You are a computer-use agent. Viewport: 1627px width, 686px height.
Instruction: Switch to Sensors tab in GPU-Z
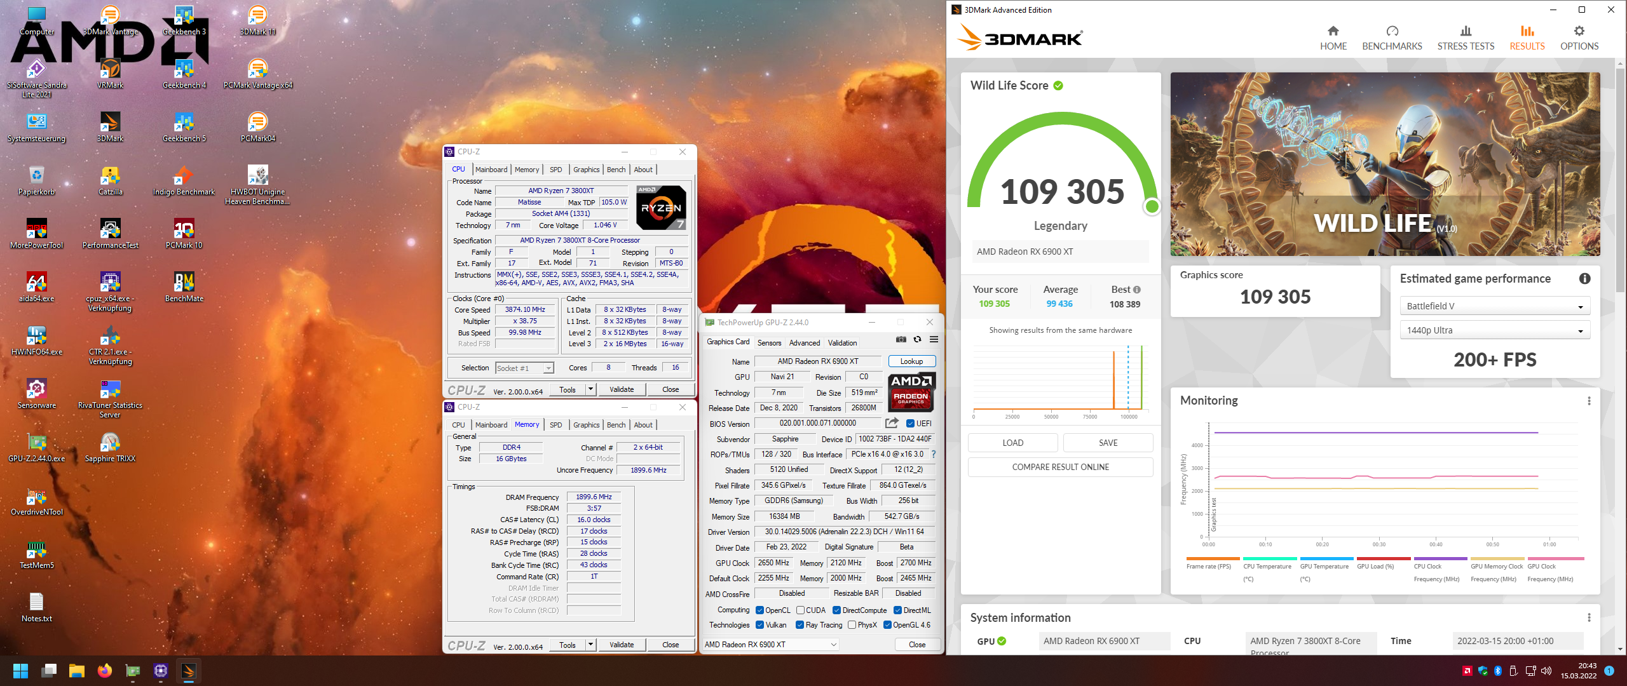[769, 343]
